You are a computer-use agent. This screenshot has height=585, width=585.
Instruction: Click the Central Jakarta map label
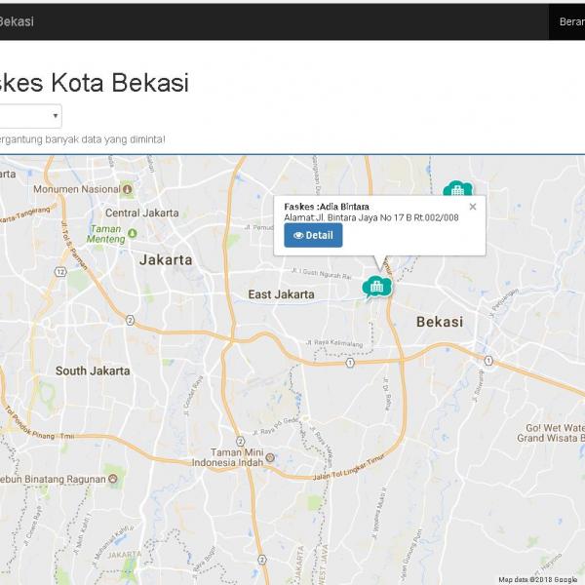[x=135, y=213]
